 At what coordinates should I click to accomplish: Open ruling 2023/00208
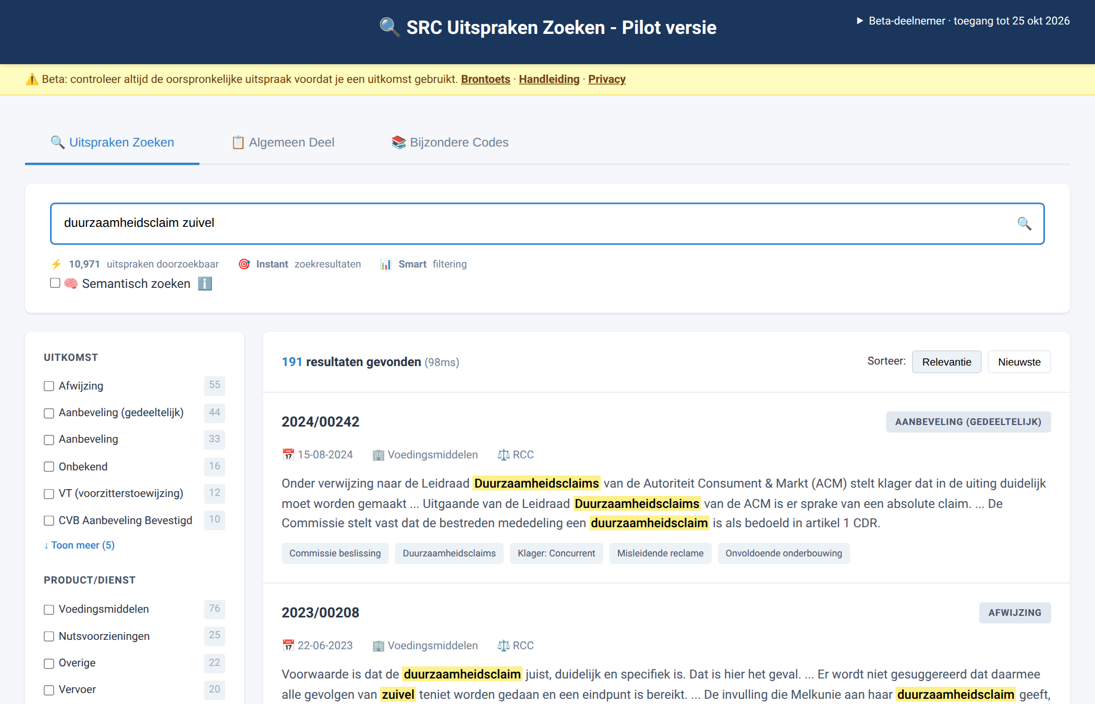[x=321, y=613]
